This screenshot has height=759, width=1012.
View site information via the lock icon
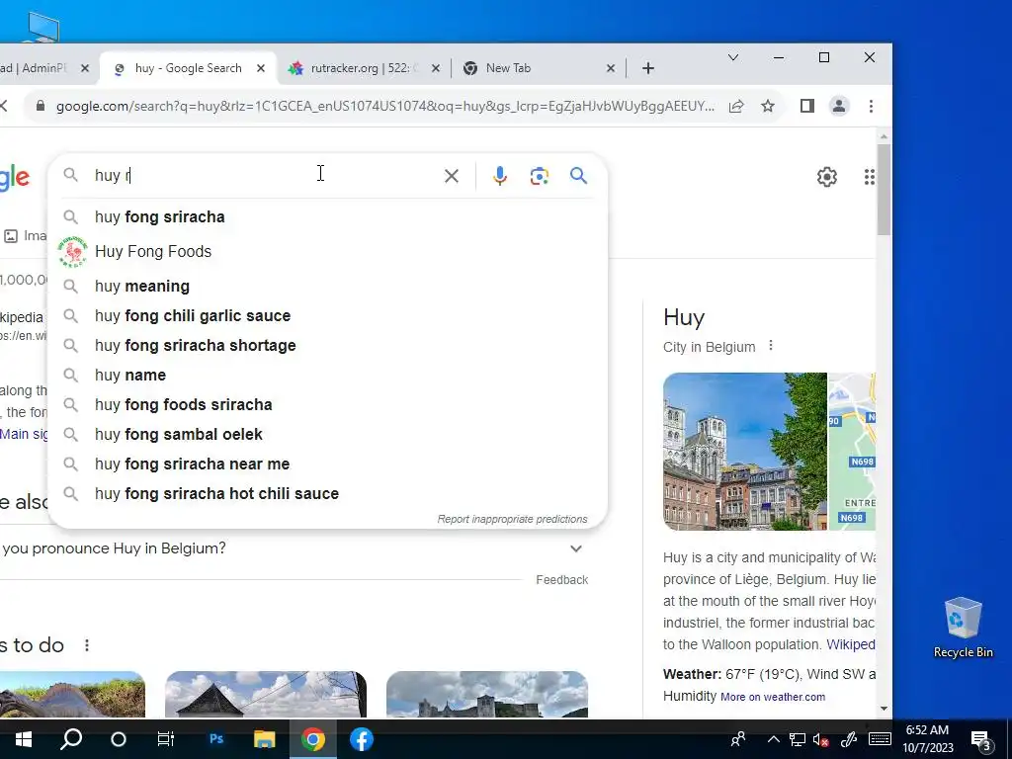(x=40, y=106)
